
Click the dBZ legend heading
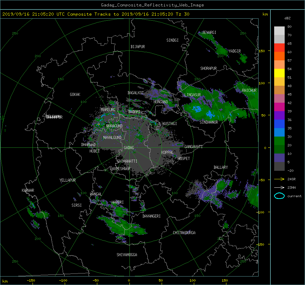pos(287,18)
